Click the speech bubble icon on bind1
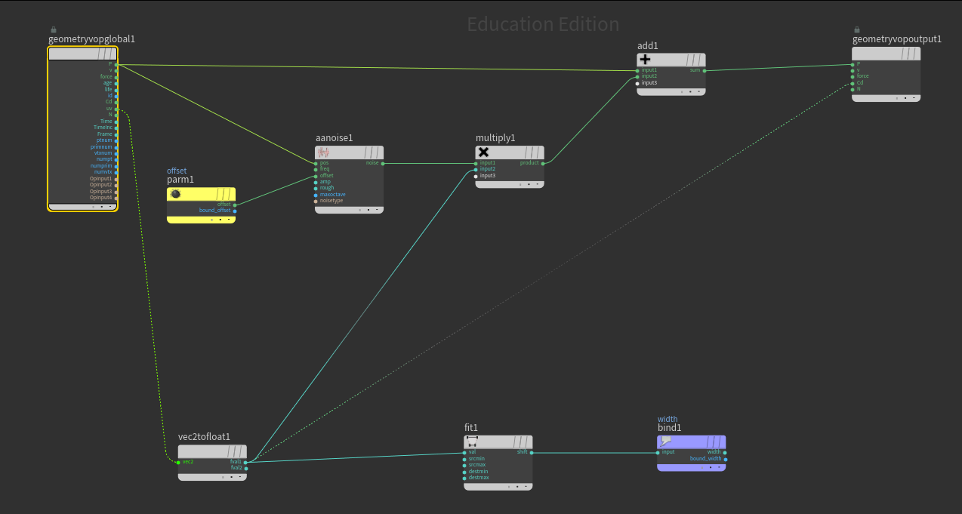The image size is (962, 514). [666, 441]
